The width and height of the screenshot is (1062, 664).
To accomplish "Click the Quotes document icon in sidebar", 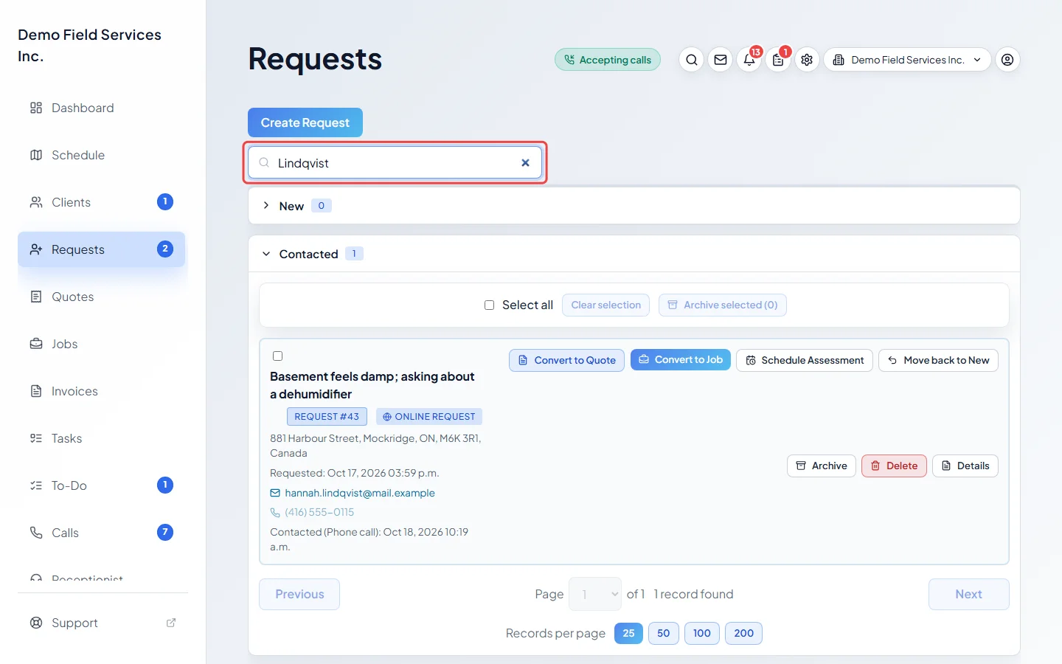I will [x=36, y=297].
